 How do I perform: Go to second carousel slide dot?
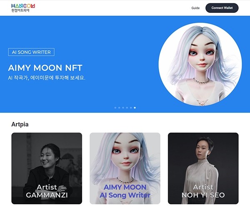(119, 108)
